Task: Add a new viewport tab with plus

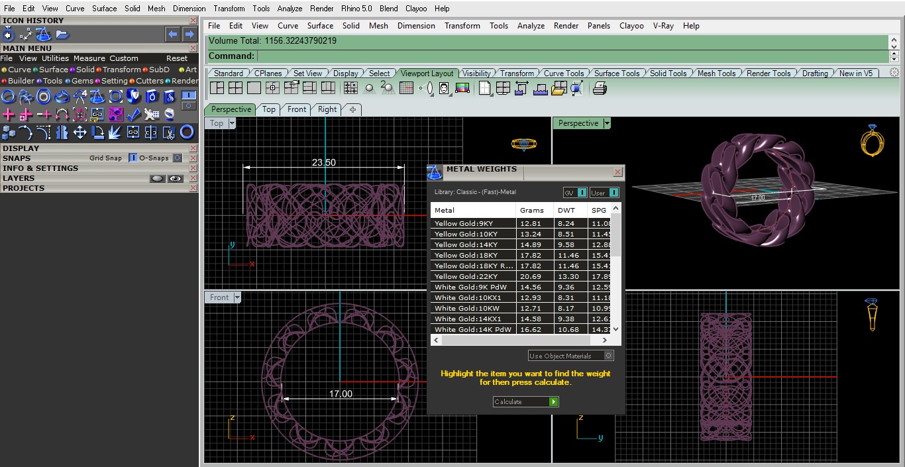Action: point(352,110)
